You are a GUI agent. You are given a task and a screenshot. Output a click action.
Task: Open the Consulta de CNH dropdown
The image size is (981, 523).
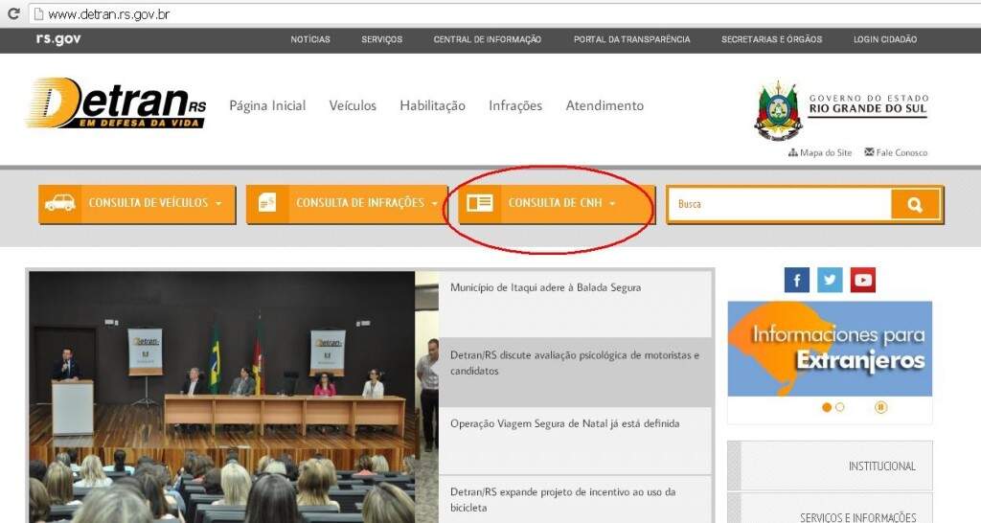557,204
